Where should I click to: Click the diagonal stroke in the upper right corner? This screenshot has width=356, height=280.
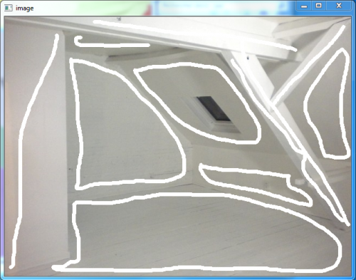308,64
